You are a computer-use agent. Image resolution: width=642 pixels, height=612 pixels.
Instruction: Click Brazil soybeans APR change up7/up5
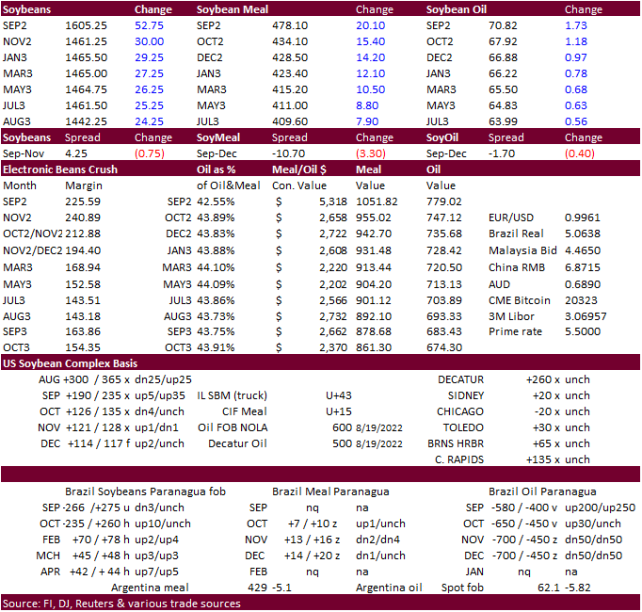click(x=156, y=572)
